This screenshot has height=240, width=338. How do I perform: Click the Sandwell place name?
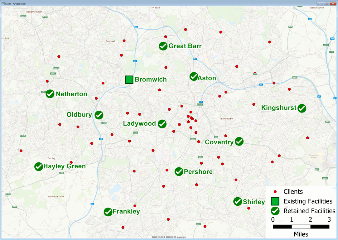111,41
